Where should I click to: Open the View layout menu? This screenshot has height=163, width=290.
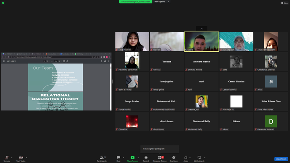(x=285, y=3)
